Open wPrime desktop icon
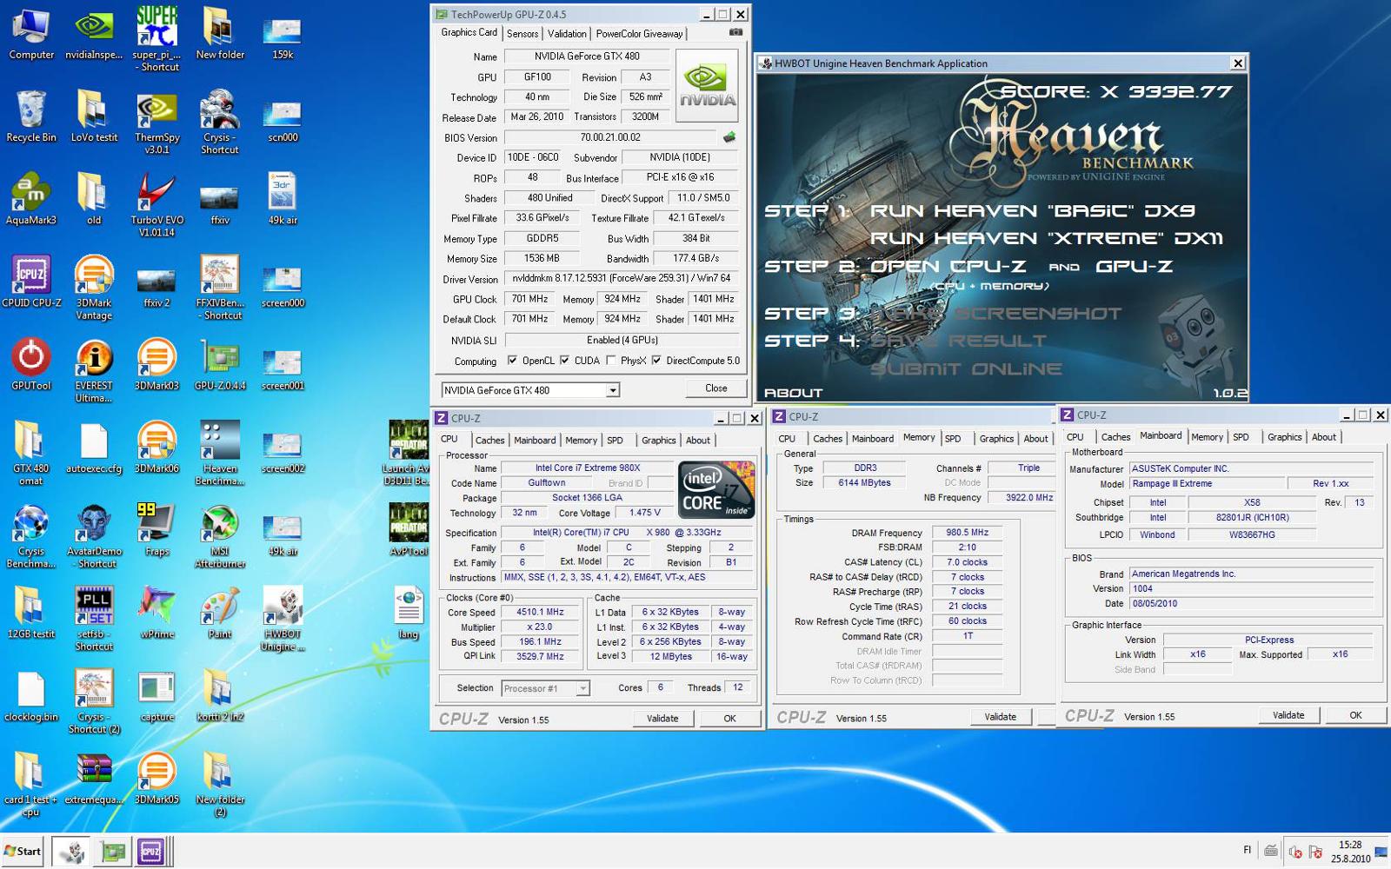Image resolution: width=1391 pixels, height=869 pixels. coord(157,612)
